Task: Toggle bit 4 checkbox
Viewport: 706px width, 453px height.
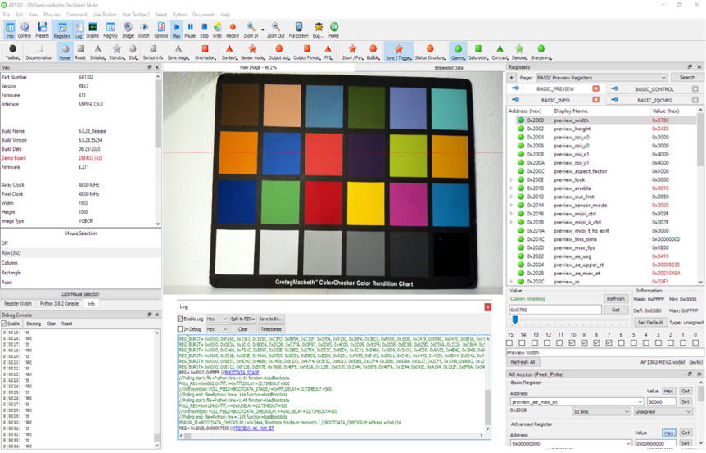Action: coord(645,342)
